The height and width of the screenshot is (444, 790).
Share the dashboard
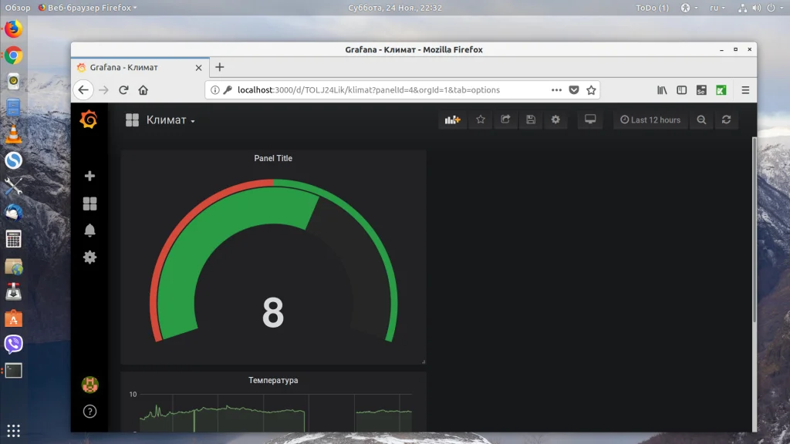[505, 120]
